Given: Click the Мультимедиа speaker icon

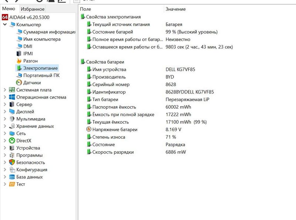Looking at the screenshot, I should tap(12, 119).
